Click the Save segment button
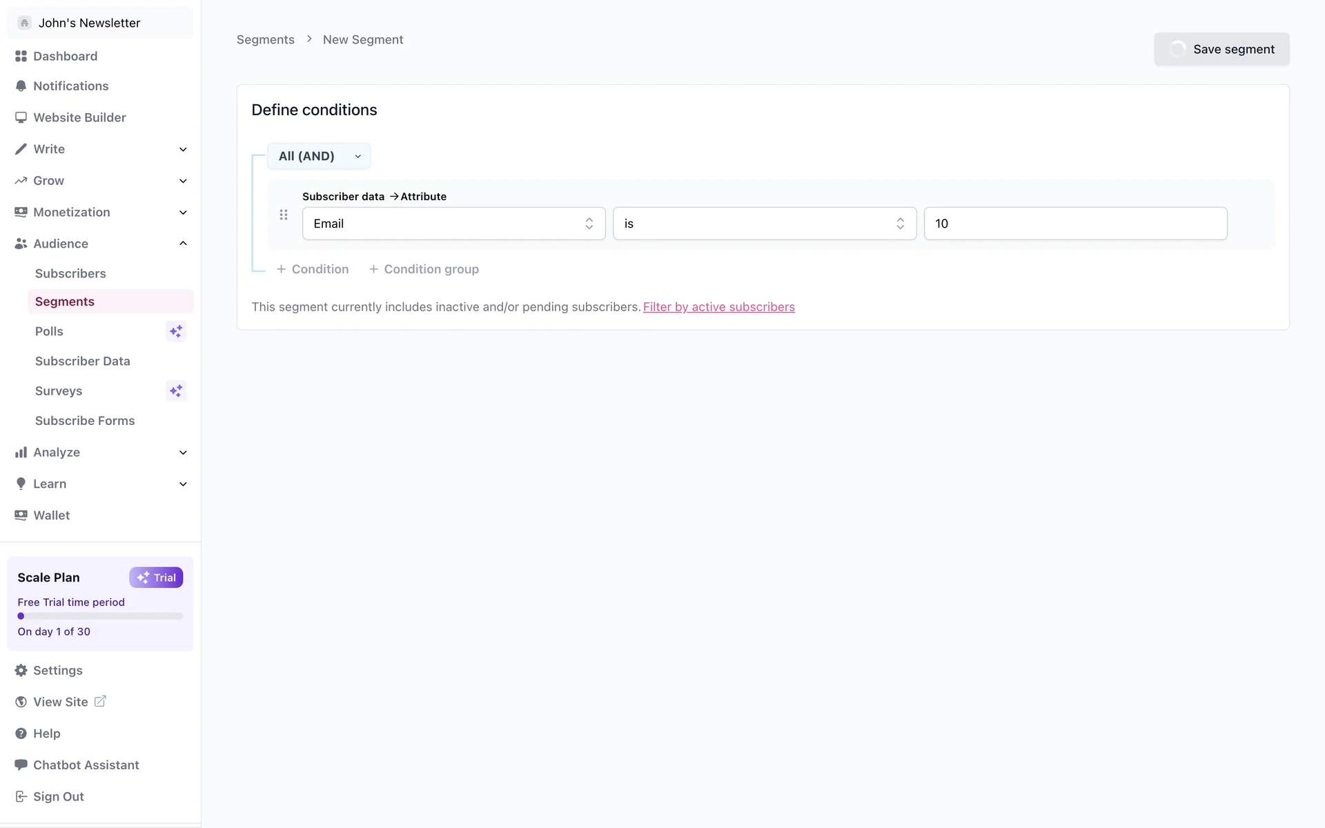This screenshot has height=828, width=1325. (x=1221, y=49)
